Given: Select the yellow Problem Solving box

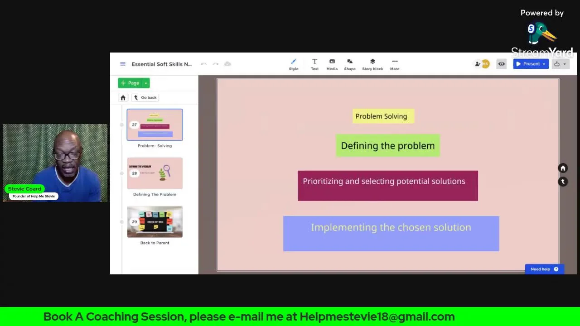Looking at the screenshot, I should [383, 116].
